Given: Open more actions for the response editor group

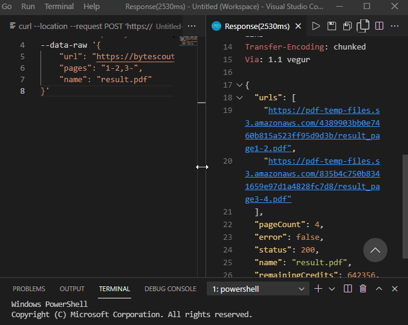Looking at the screenshot, I should 395,26.
